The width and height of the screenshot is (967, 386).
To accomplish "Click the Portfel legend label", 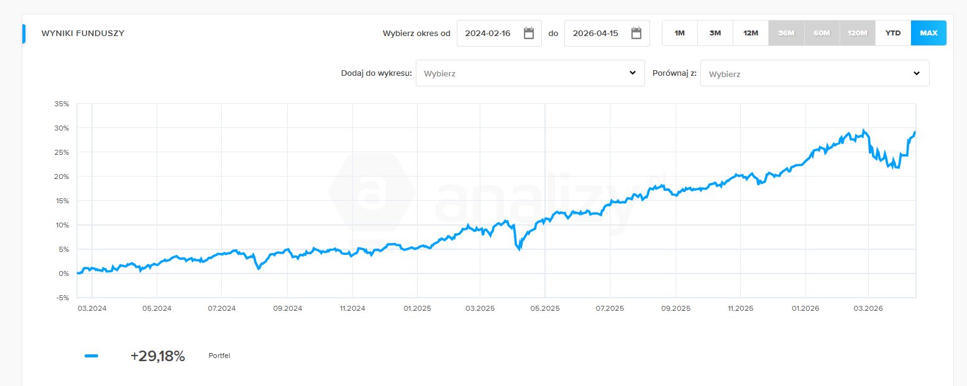I will 219,356.
